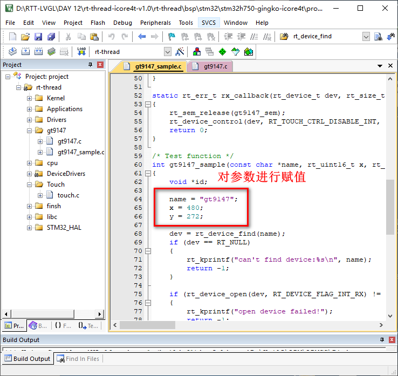
Task: Collapse the rx_callback function fold marker
Action: (x=147, y=104)
